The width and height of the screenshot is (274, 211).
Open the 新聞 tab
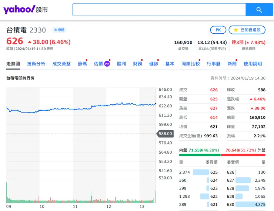pyautogui.click(x=232, y=64)
